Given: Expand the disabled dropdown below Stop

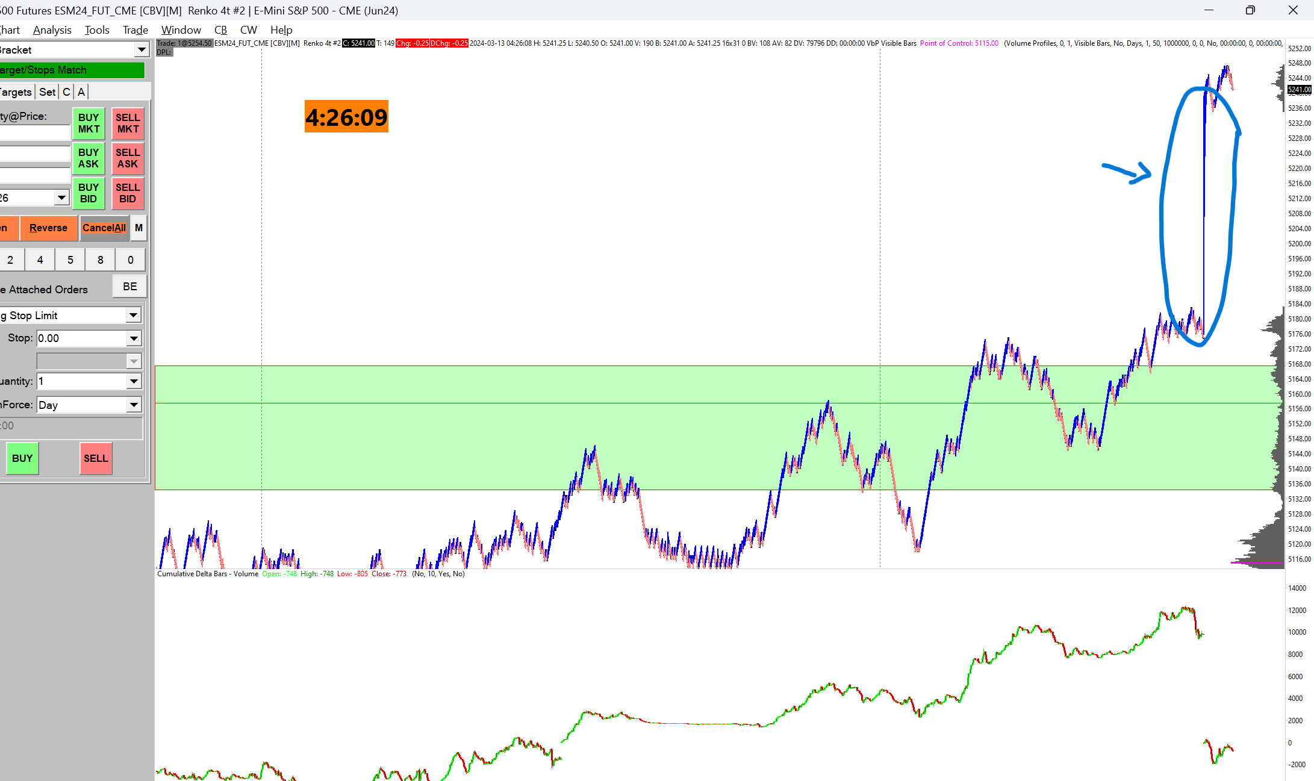Looking at the screenshot, I should 134,361.
